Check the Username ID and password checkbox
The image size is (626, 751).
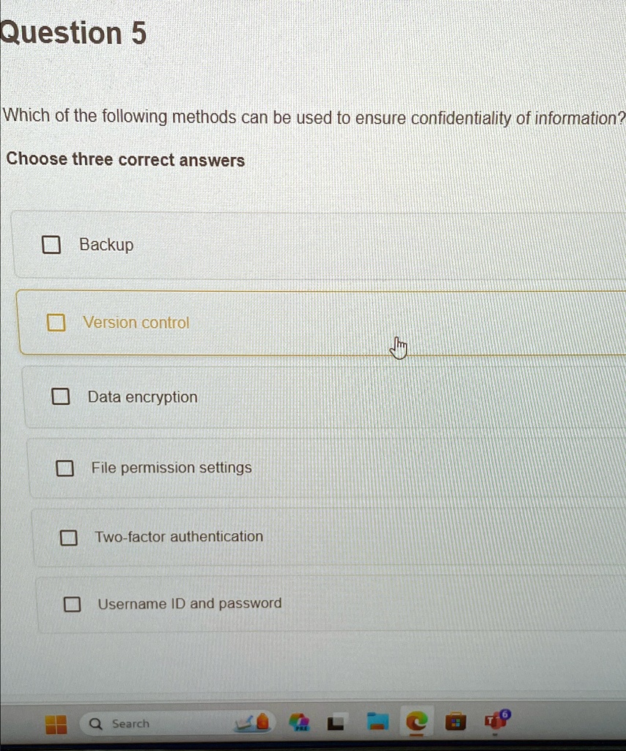click(x=72, y=604)
